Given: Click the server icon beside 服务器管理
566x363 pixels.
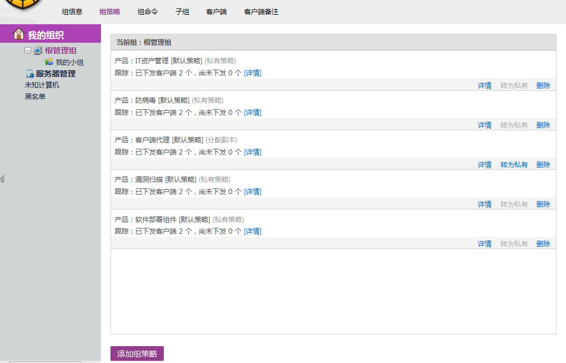Looking at the screenshot, I should tap(30, 74).
